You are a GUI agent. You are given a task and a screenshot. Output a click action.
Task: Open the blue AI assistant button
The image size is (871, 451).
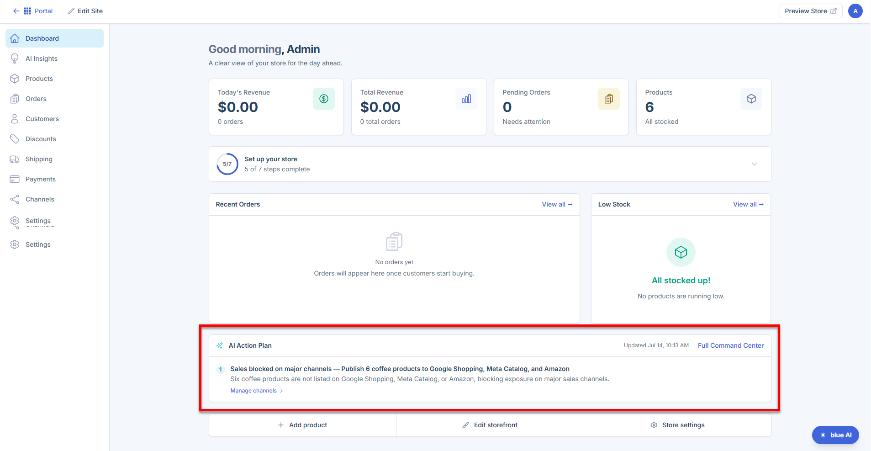point(835,435)
